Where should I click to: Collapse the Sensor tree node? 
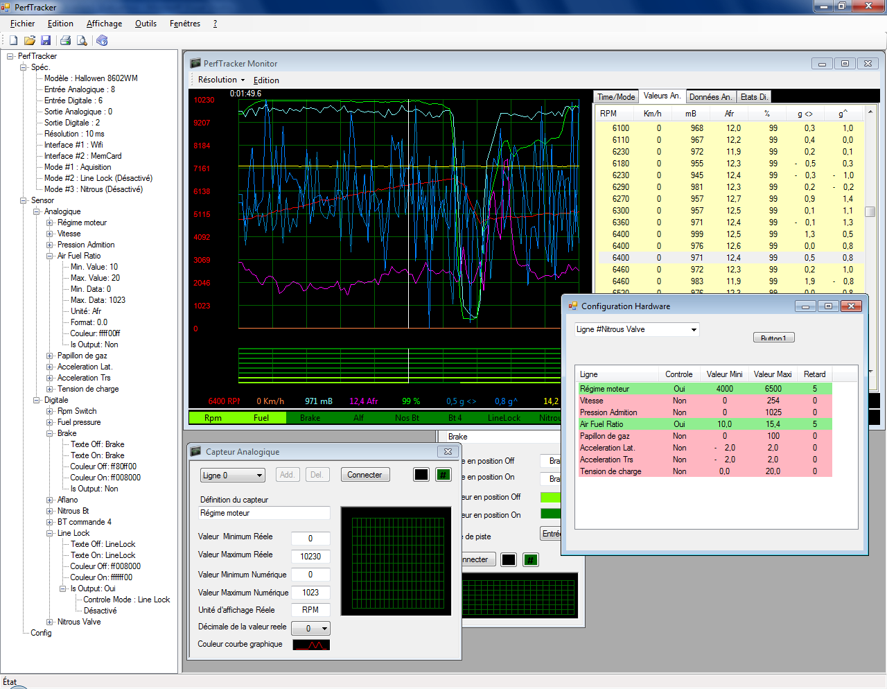click(x=24, y=200)
